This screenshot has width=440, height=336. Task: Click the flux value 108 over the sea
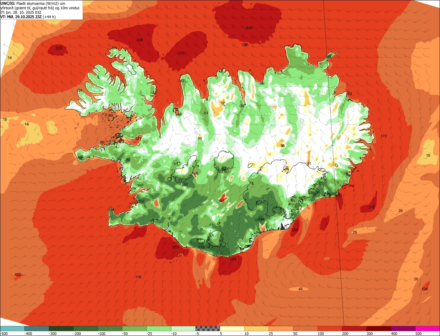click(425, 289)
